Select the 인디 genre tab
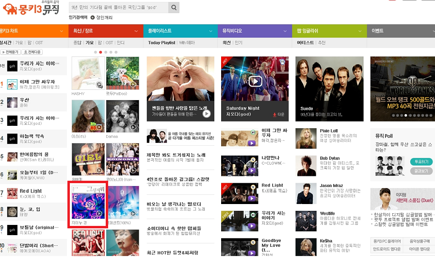The image size is (435, 257). click(121, 42)
